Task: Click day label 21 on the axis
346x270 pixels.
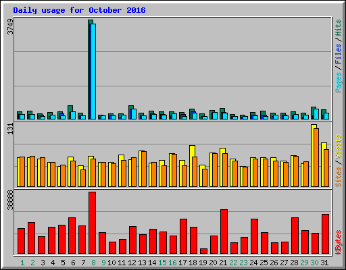Action: [x=223, y=263]
